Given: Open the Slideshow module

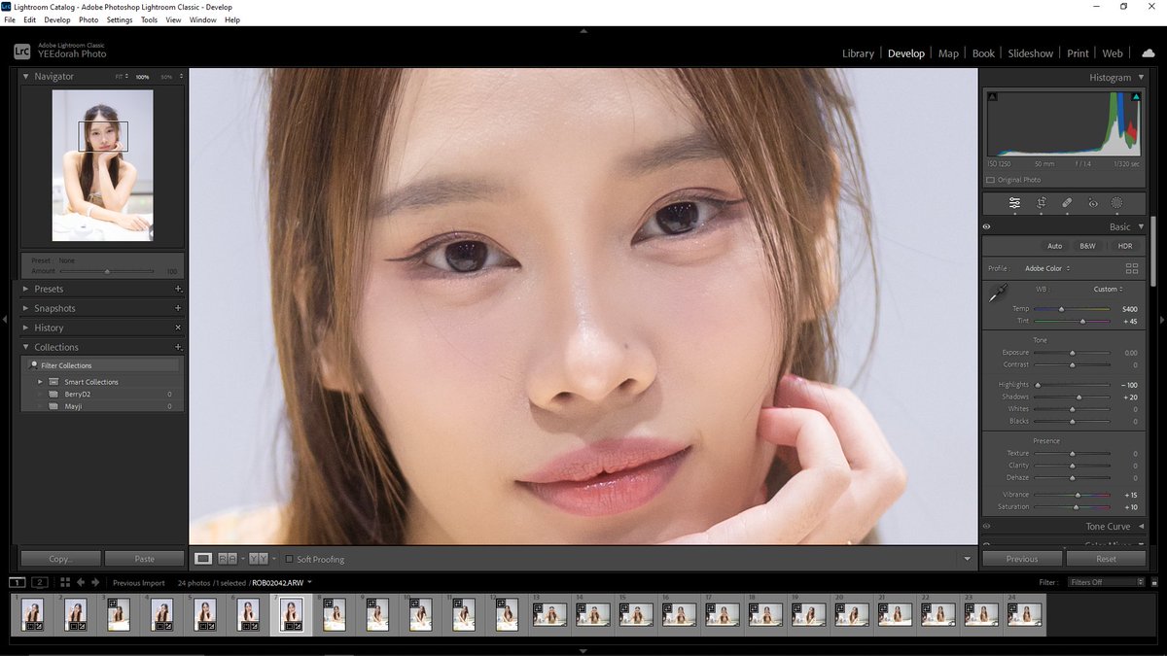Looking at the screenshot, I should pyautogui.click(x=1031, y=53).
